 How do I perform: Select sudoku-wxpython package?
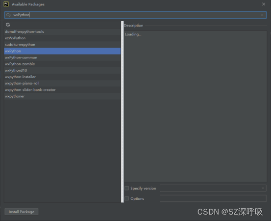click(x=62, y=45)
